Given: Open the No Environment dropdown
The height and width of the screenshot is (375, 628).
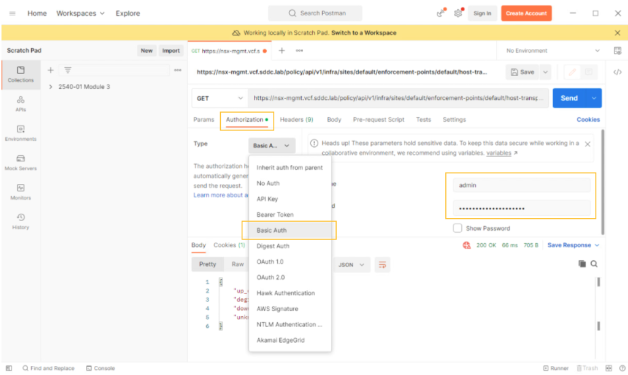Looking at the screenshot, I should tap(553, 50).
